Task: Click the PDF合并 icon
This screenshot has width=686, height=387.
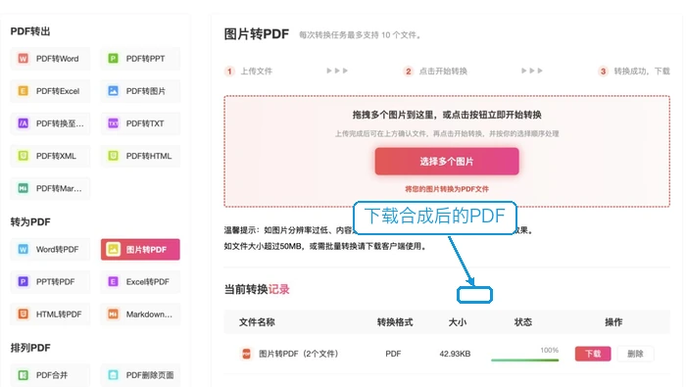Action: click(x=24, y=375)
